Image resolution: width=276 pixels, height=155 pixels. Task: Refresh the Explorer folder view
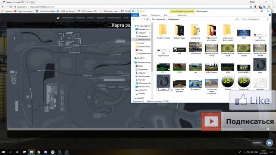click(x=238, y=19)
